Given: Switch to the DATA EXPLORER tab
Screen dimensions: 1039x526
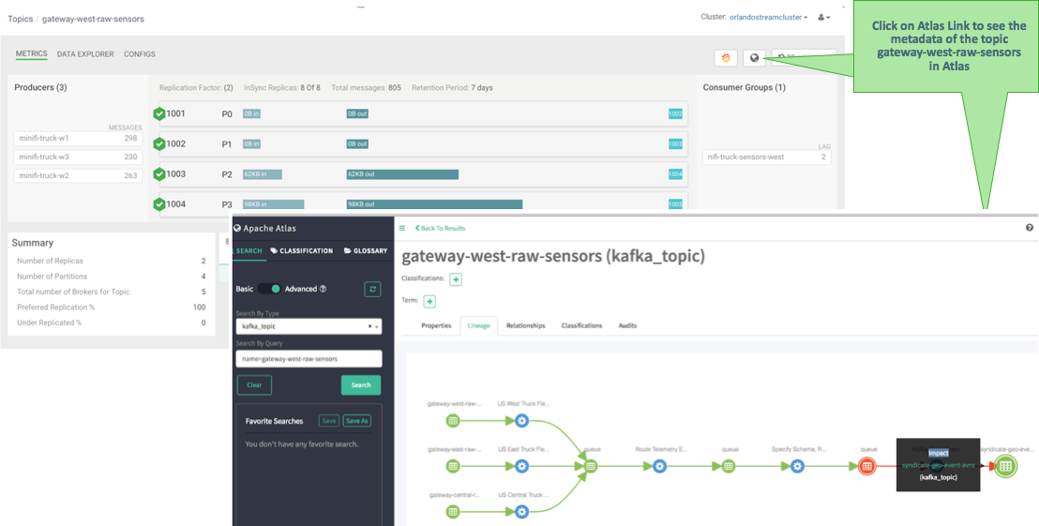Looking at the screenshot, I should click(x=85, y=53).
